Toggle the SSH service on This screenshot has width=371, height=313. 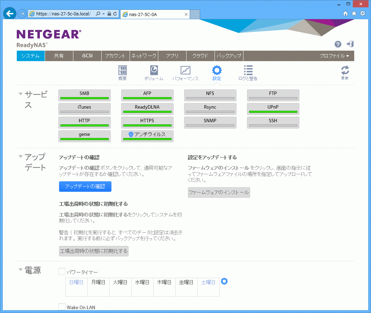tap(273, 122)
